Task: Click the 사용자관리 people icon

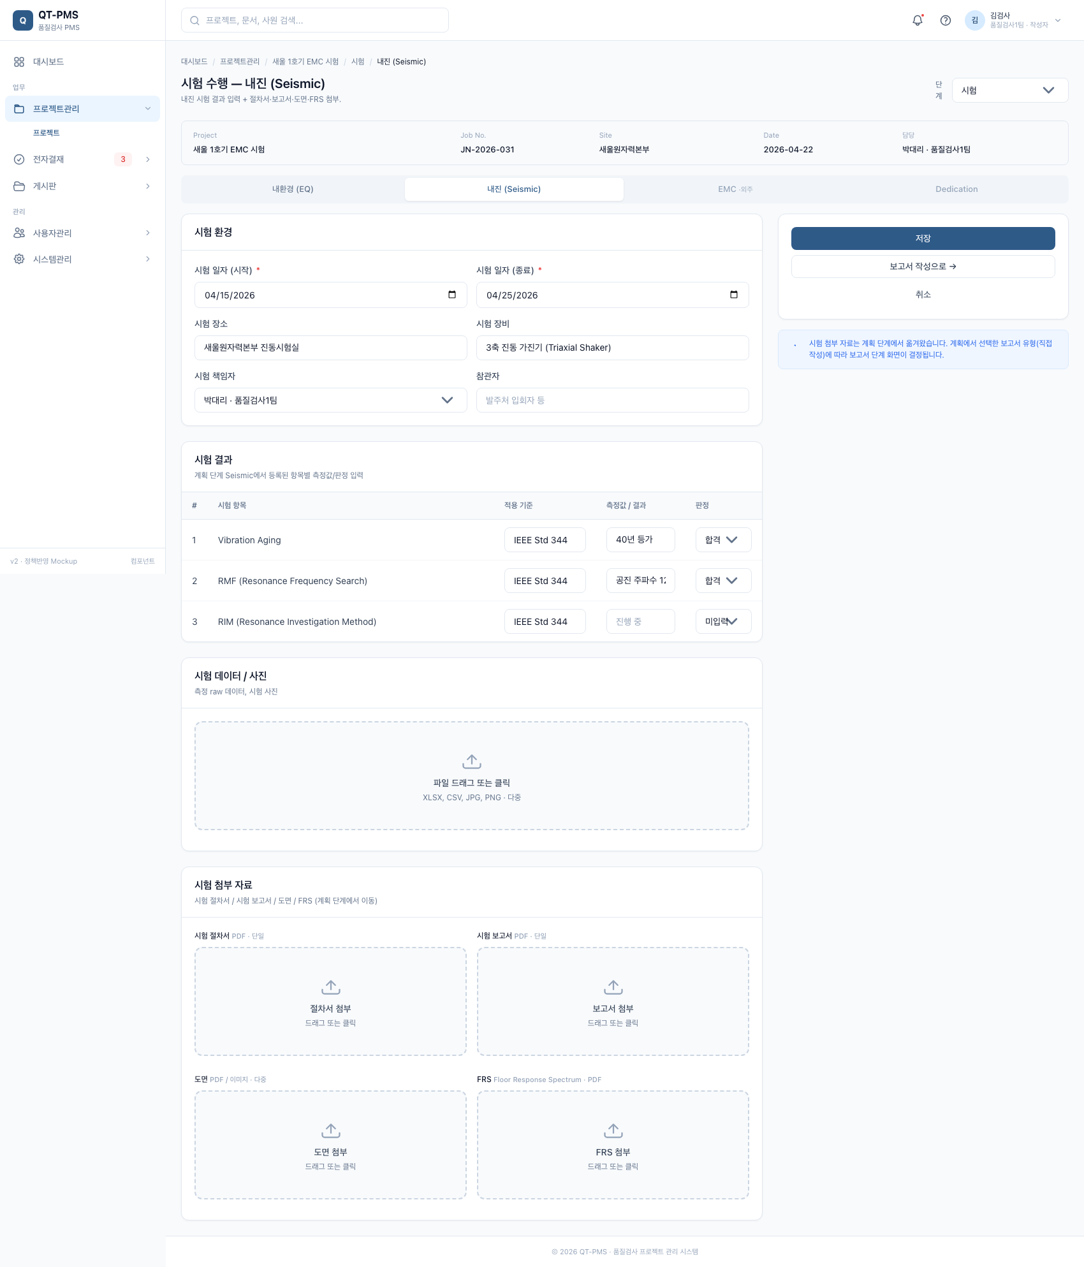Action: coord(19,233)
